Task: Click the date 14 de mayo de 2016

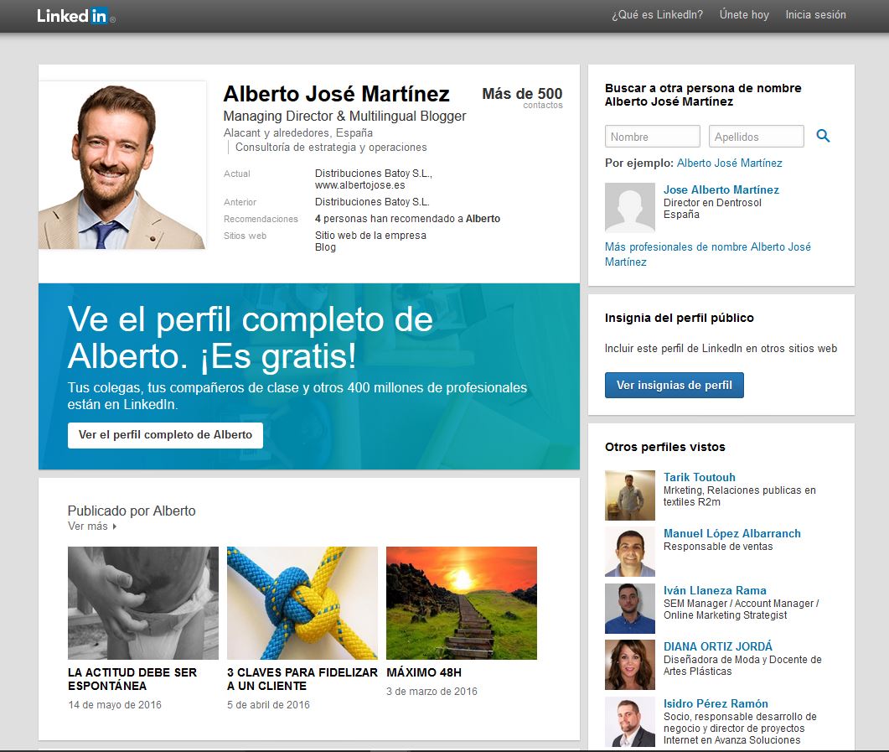Action: (115, 705)
